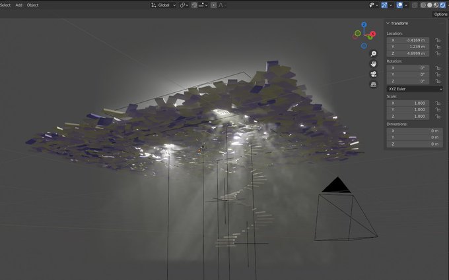Open the gizmo options dropdown arrow

click(391, 5)
